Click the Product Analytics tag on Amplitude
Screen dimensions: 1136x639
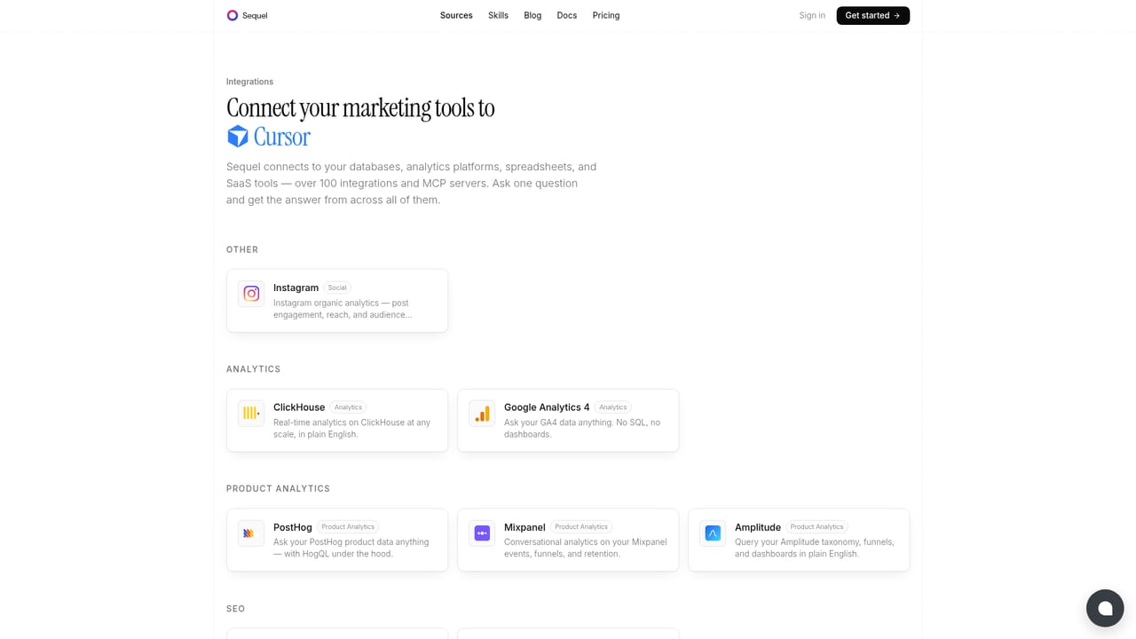click(x=817, y=527)
